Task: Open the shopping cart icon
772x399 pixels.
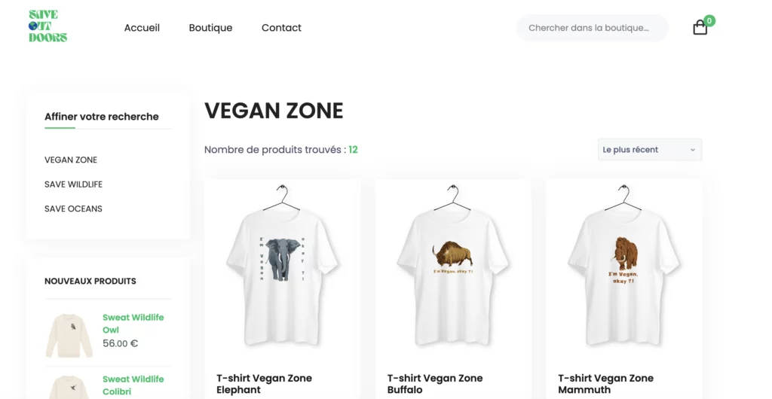Action: pyautogui.click(x=700, y=29)
